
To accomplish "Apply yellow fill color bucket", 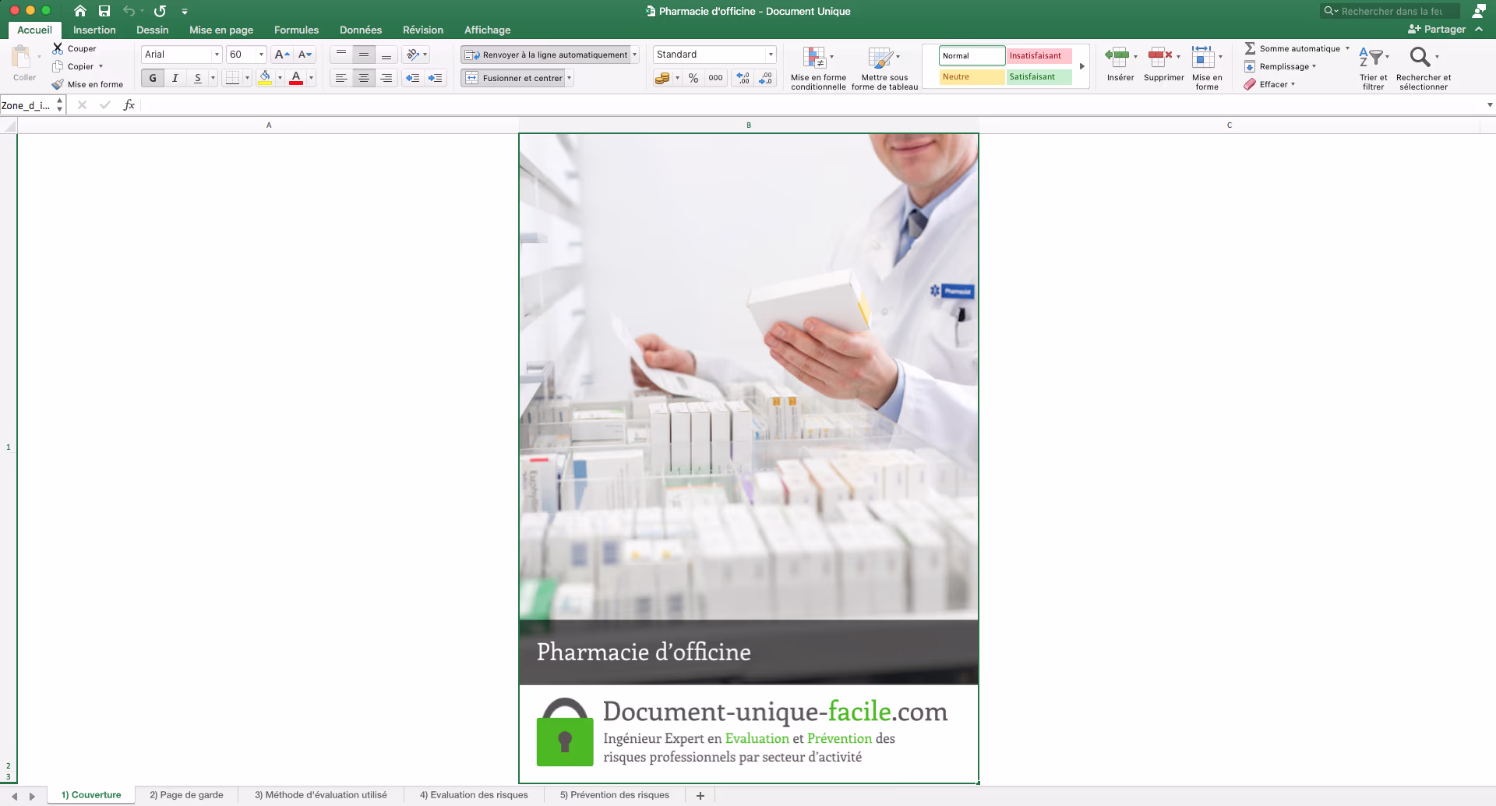I will [x=265, y=78].
